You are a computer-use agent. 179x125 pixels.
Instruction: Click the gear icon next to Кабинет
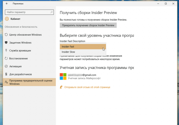[x=7, y=19]
